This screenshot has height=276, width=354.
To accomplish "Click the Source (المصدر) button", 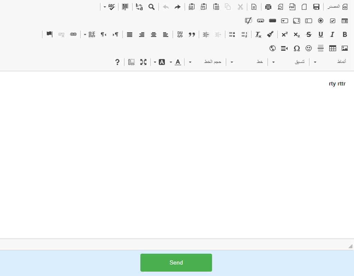I will [337, 7].
